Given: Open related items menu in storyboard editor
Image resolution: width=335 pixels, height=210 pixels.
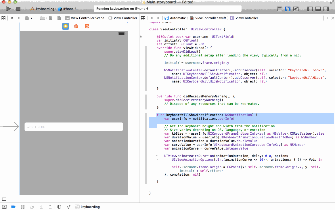Looking at the screenshot, I should [x=3, y=18].
